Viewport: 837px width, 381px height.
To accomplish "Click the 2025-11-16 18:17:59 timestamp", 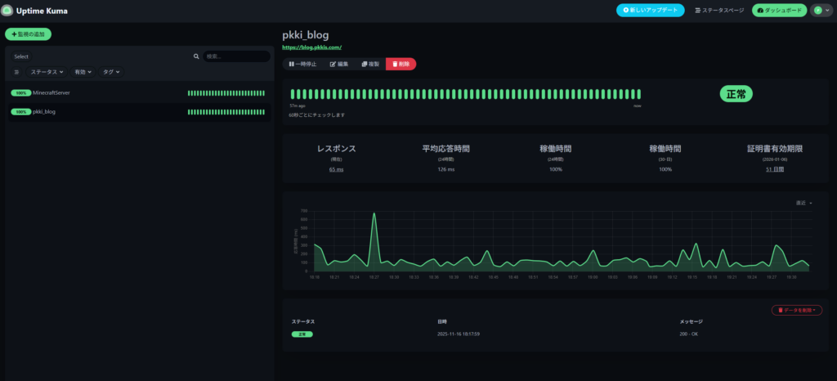I will pyautogui.click(x=458, y=334).
